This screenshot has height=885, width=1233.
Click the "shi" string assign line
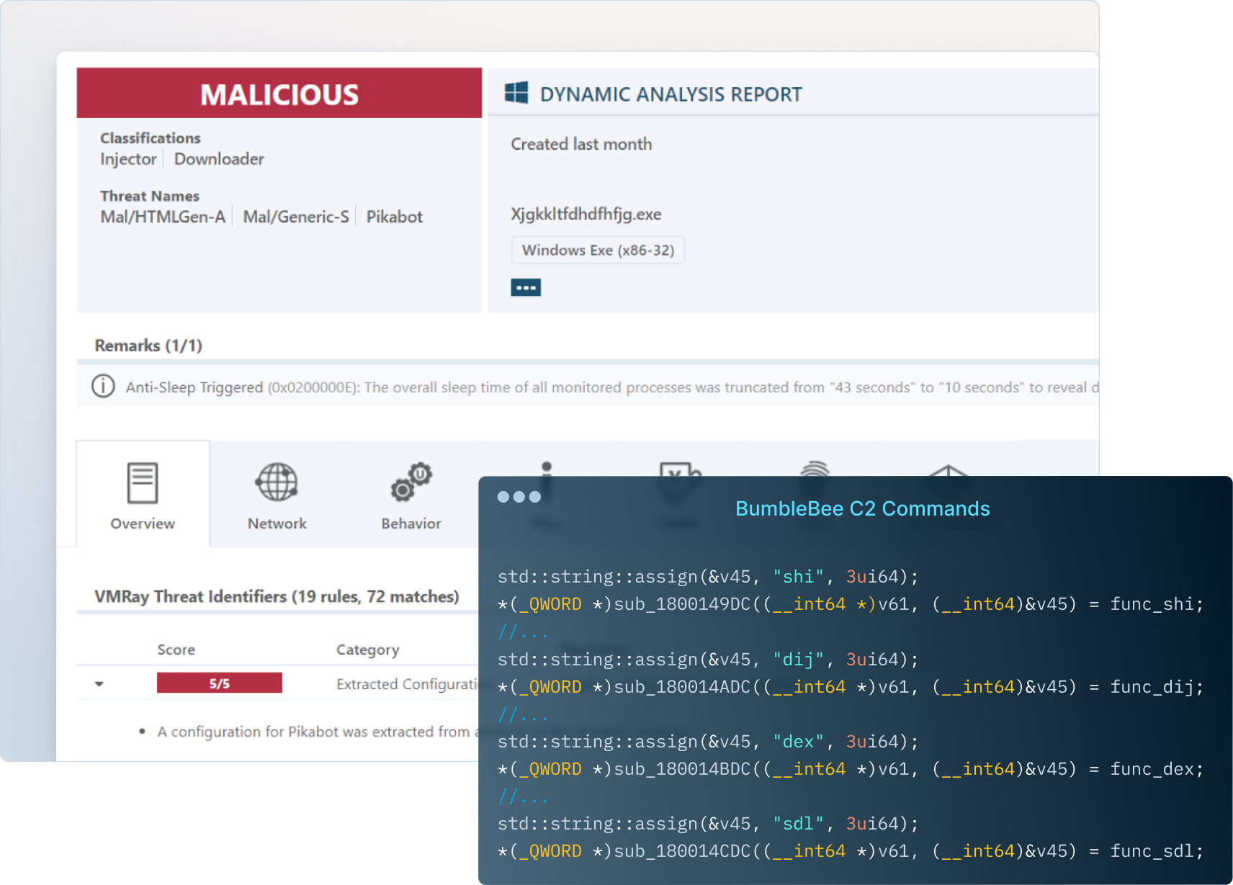pos(709,577)
